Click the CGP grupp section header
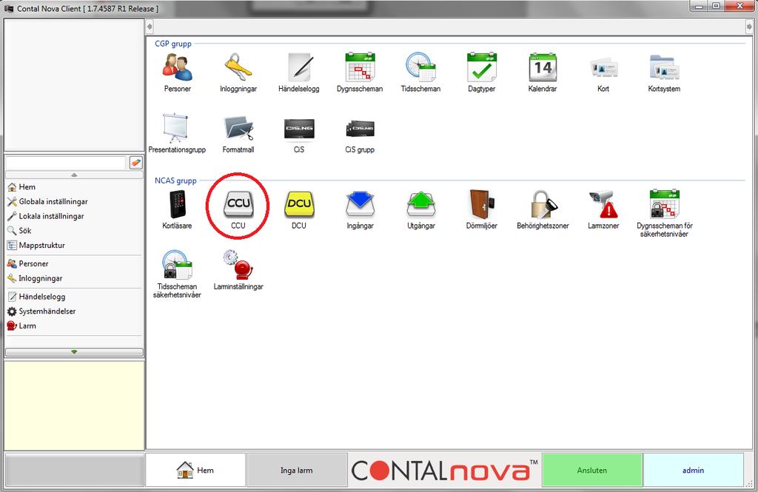 coord(173,44)
